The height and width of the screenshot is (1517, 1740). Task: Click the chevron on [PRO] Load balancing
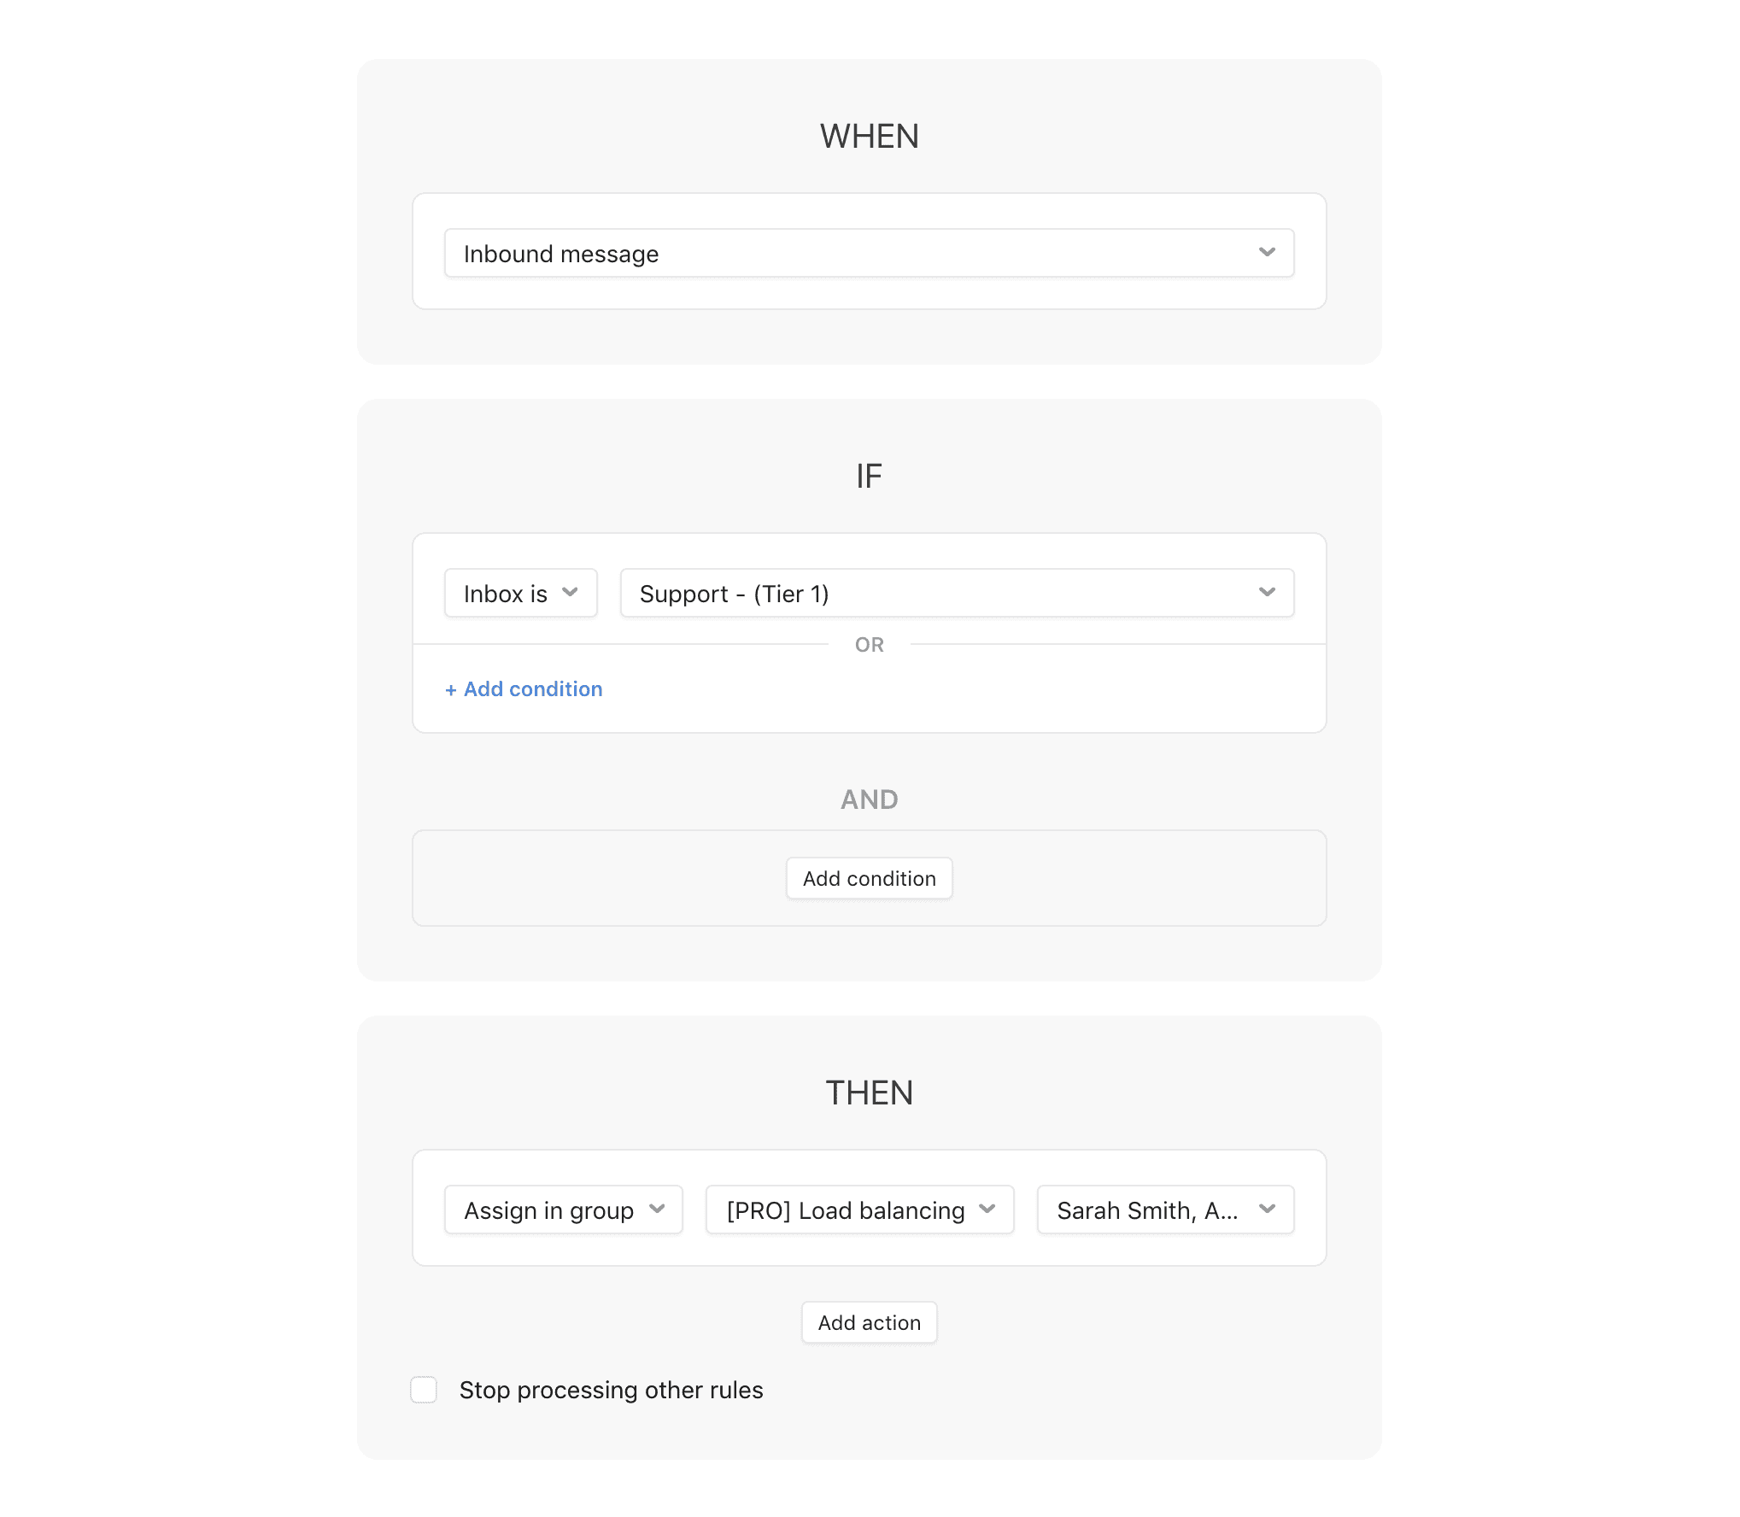(987, 1209)
